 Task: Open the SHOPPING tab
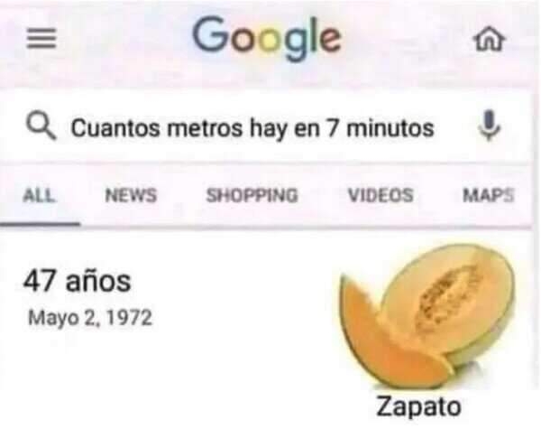[252, 195]
